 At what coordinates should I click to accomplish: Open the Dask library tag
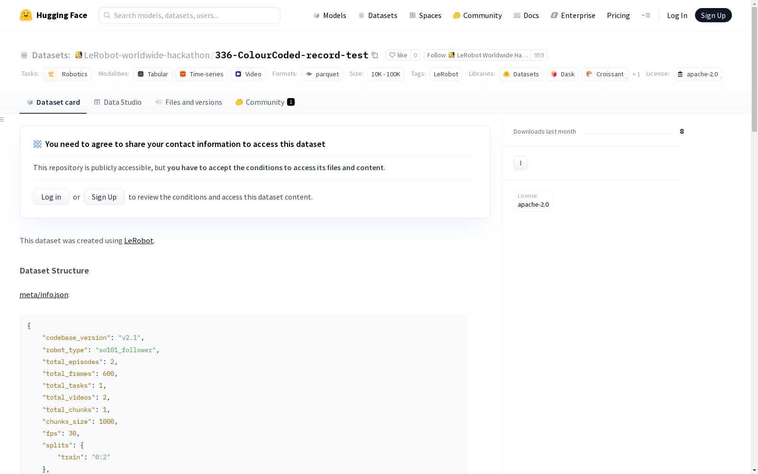562,74
